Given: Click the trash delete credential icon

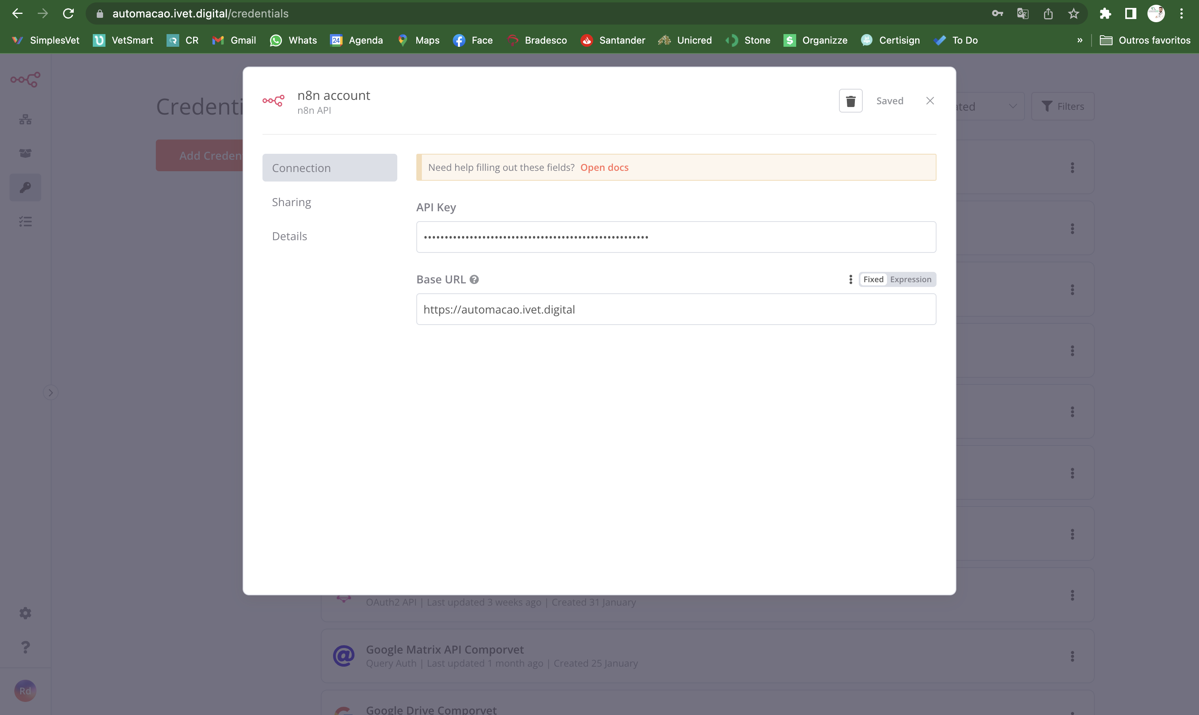Looking at the screenshot, I should point(850,101).
